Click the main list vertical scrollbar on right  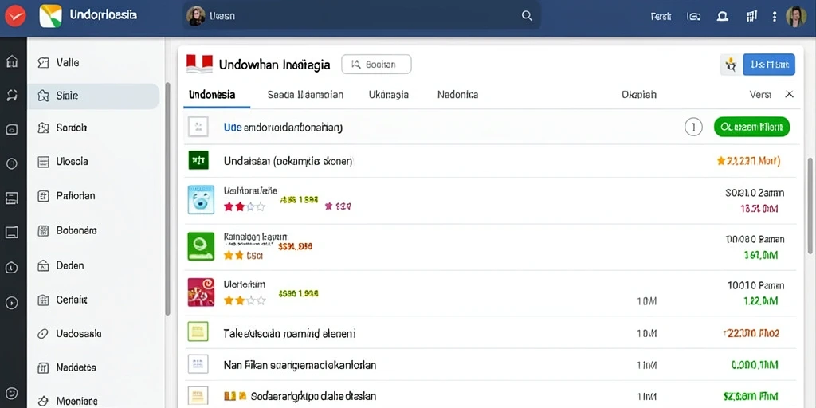(810, 206)
